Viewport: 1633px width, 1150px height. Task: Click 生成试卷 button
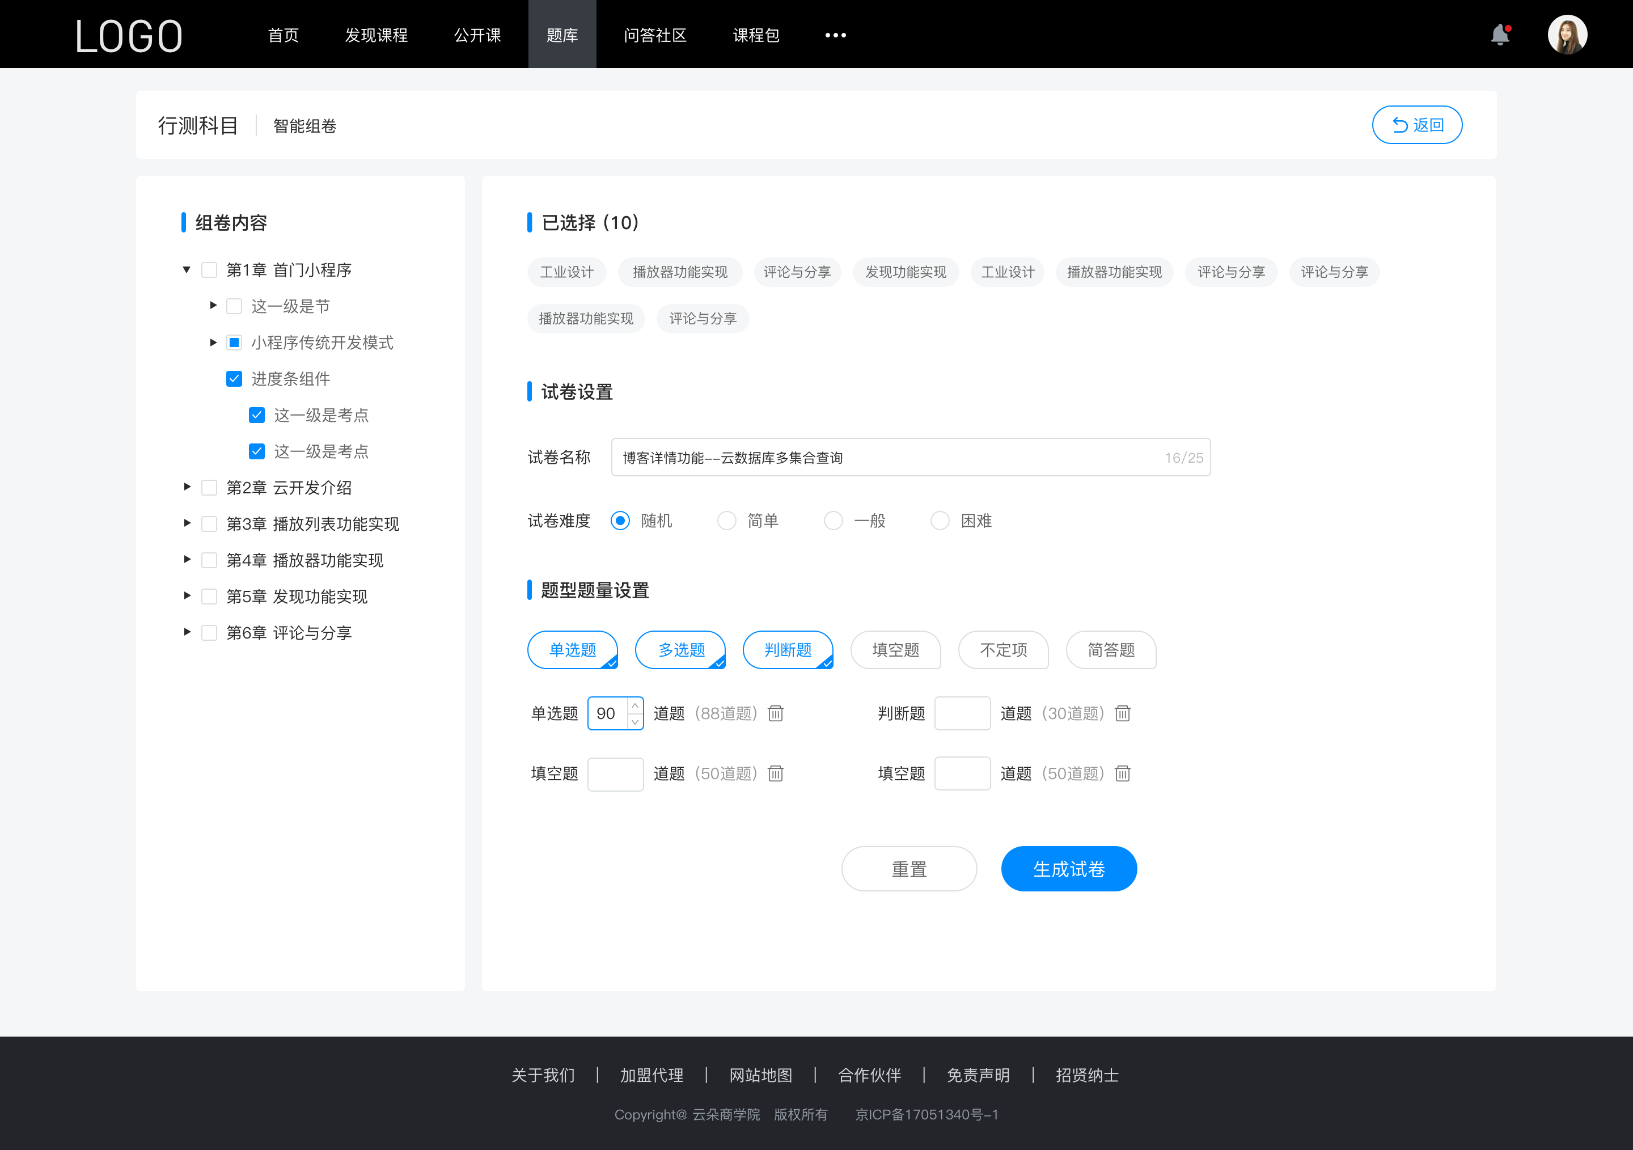click(x=1068, y=869)
